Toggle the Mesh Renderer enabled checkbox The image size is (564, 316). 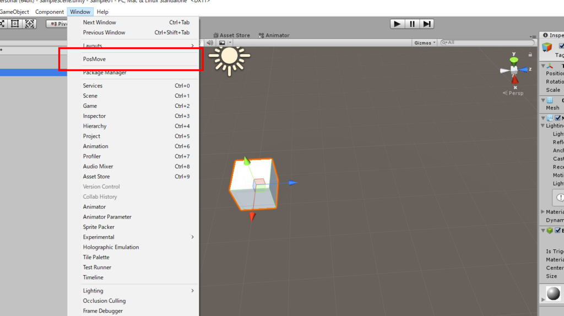point(557,118)
